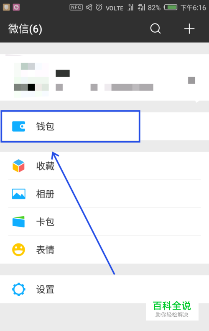The image size is (209, 331).
Task: Tap the 微信(6) title
Action: pyautogui.click(x=25, y=29)
